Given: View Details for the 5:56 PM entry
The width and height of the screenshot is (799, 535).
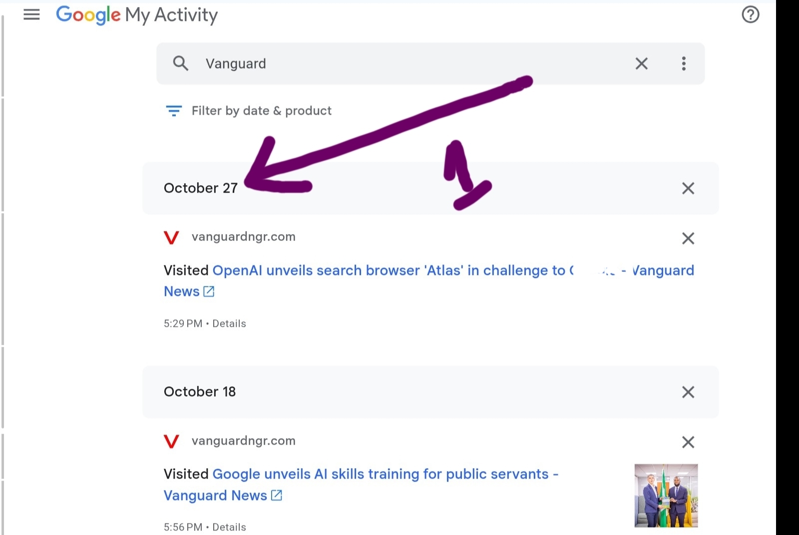Looking at the screenshot, I should 229,527.
